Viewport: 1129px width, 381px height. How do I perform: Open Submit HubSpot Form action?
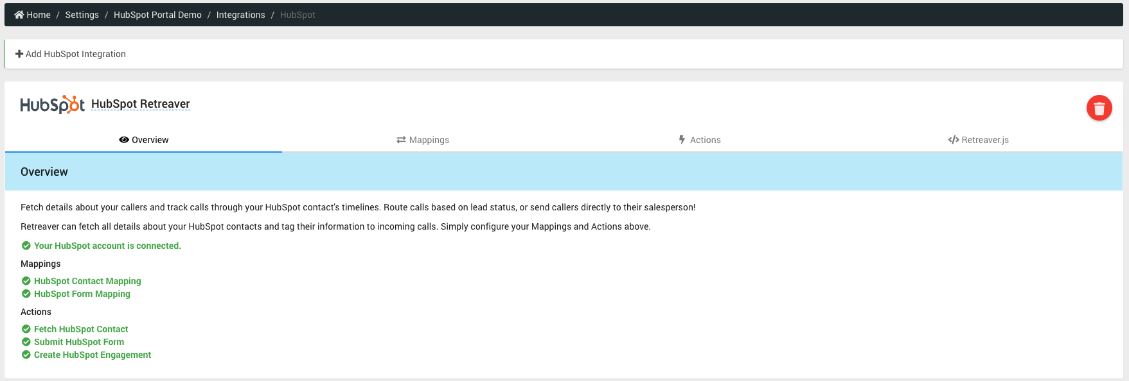pos(79,342)
